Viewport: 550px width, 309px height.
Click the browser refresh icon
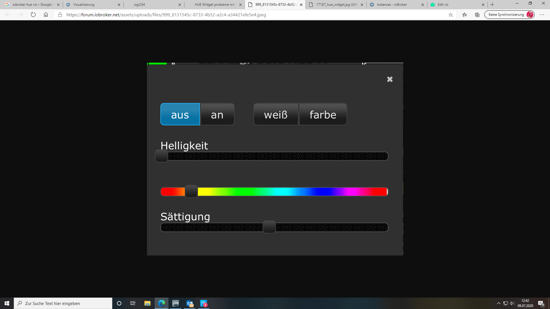(x=33, y=15)
